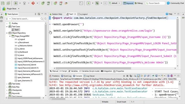Viewport: 185px width, 104px height.
Task: Click into the Tests Explorer search field
Action: (26, 19)
